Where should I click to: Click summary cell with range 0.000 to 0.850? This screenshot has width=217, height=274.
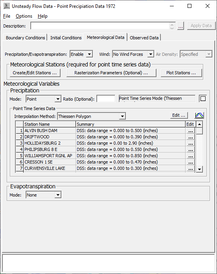pyautogui.click(x=131, y=156)
